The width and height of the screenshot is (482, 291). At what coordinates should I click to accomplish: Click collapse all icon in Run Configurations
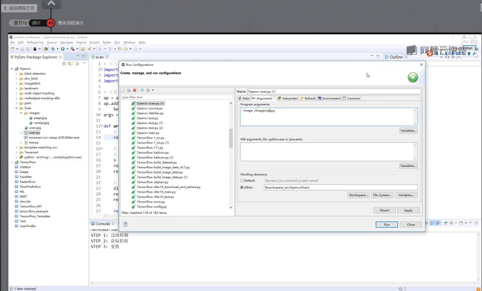pos(142,90)
